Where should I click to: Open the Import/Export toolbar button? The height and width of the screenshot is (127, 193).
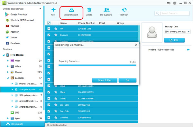[x=71, y=13]
